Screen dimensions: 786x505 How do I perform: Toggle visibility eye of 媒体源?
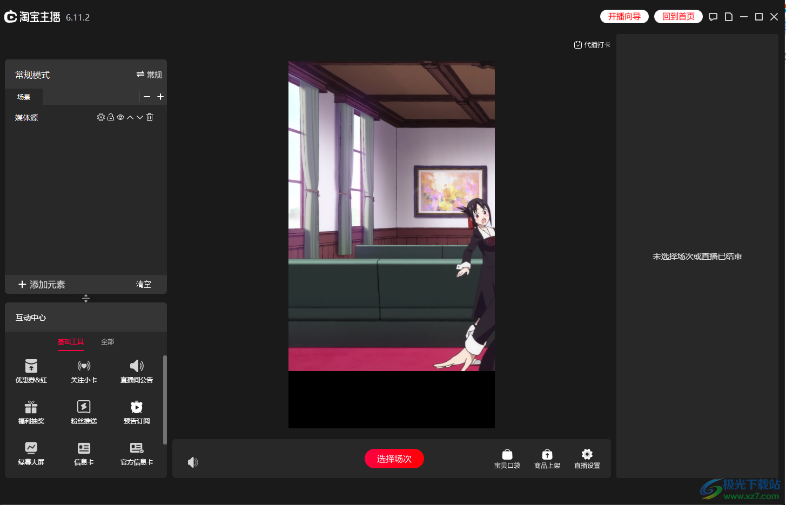click(x=120, y=117)
